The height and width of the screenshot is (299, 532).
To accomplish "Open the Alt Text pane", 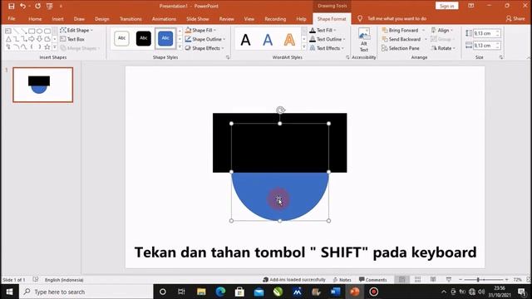I will click(364, 41).
